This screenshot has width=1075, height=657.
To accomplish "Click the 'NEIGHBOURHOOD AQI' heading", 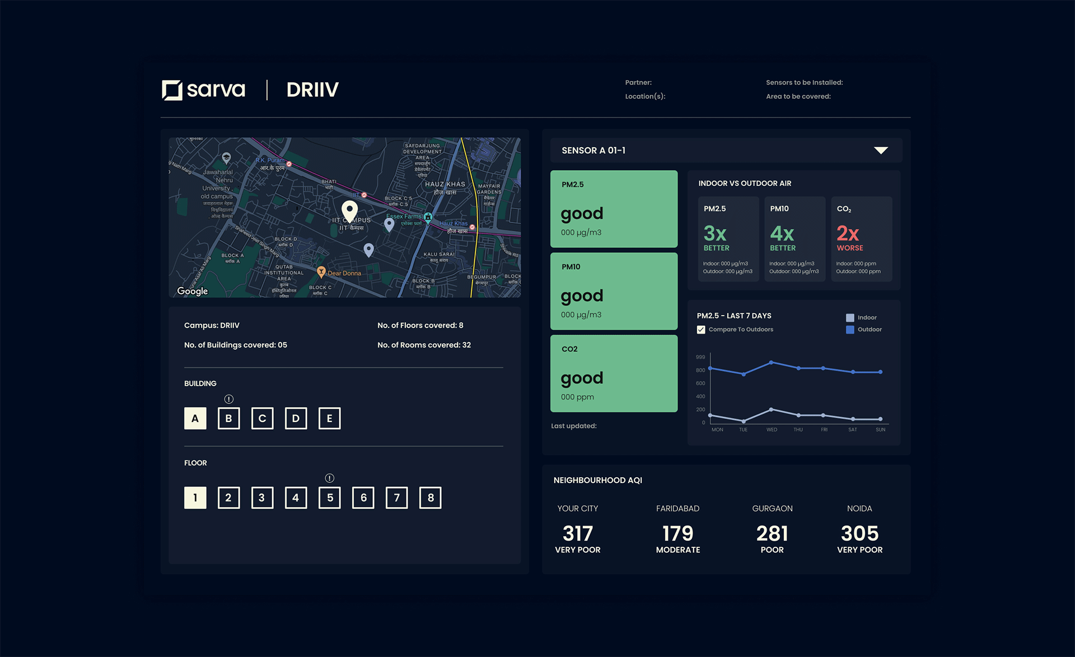I will (x=598, y=480).
